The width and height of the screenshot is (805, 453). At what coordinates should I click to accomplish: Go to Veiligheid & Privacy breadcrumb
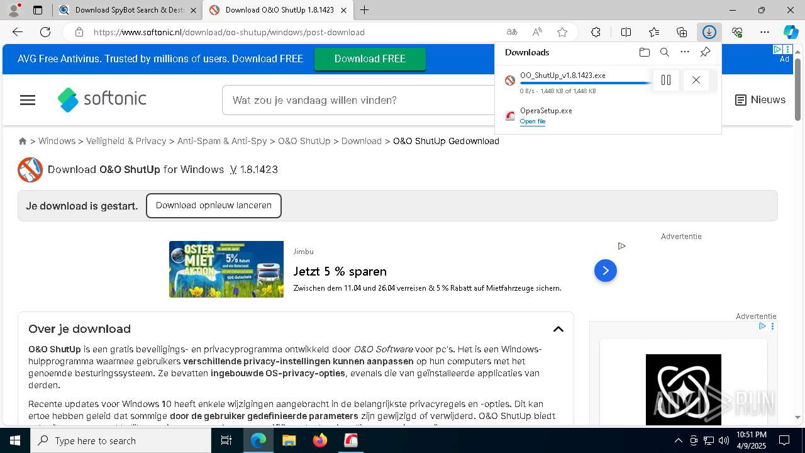click(126, 141)
